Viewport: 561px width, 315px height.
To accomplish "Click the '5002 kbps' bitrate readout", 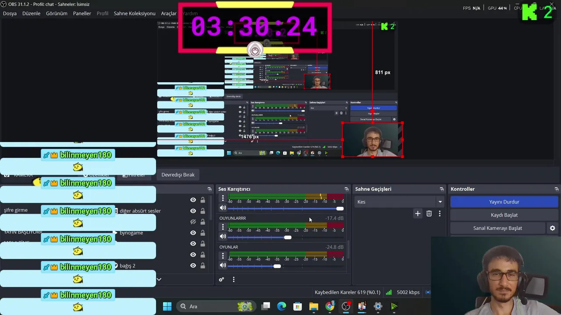I will coord(408,292).
